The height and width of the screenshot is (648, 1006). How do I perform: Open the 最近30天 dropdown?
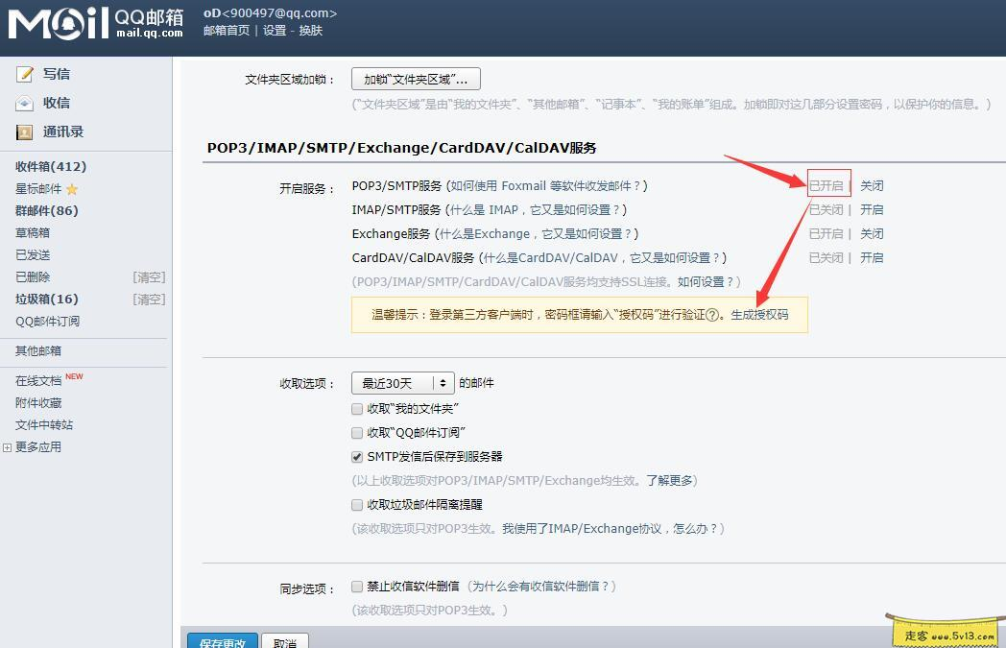[x=402, y=382]
